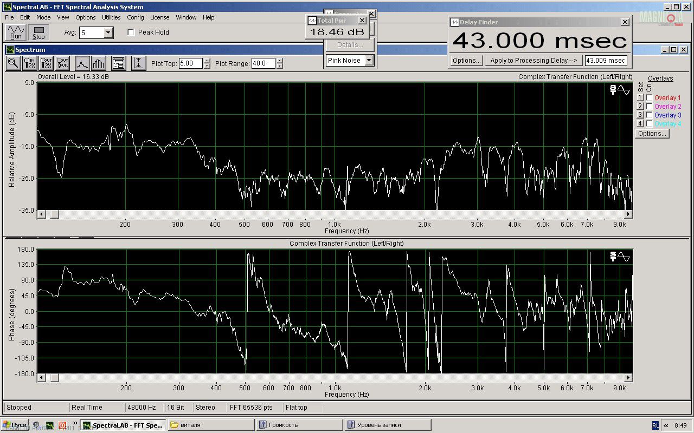Zoom out 2X on the spectrum plot
Viewport: 694px width, 433px height.
pyautogui.click(x=46, y=63)
